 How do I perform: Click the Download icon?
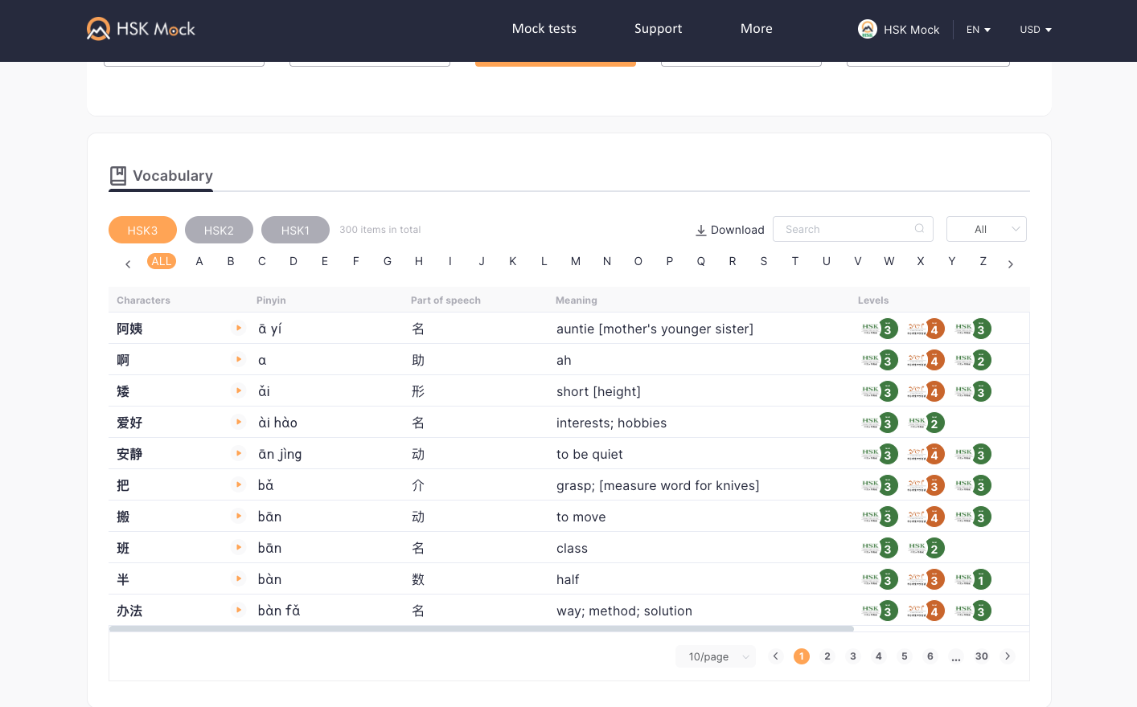click(701, 230)
